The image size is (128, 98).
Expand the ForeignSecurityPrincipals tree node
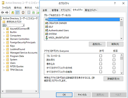(4, 43)
